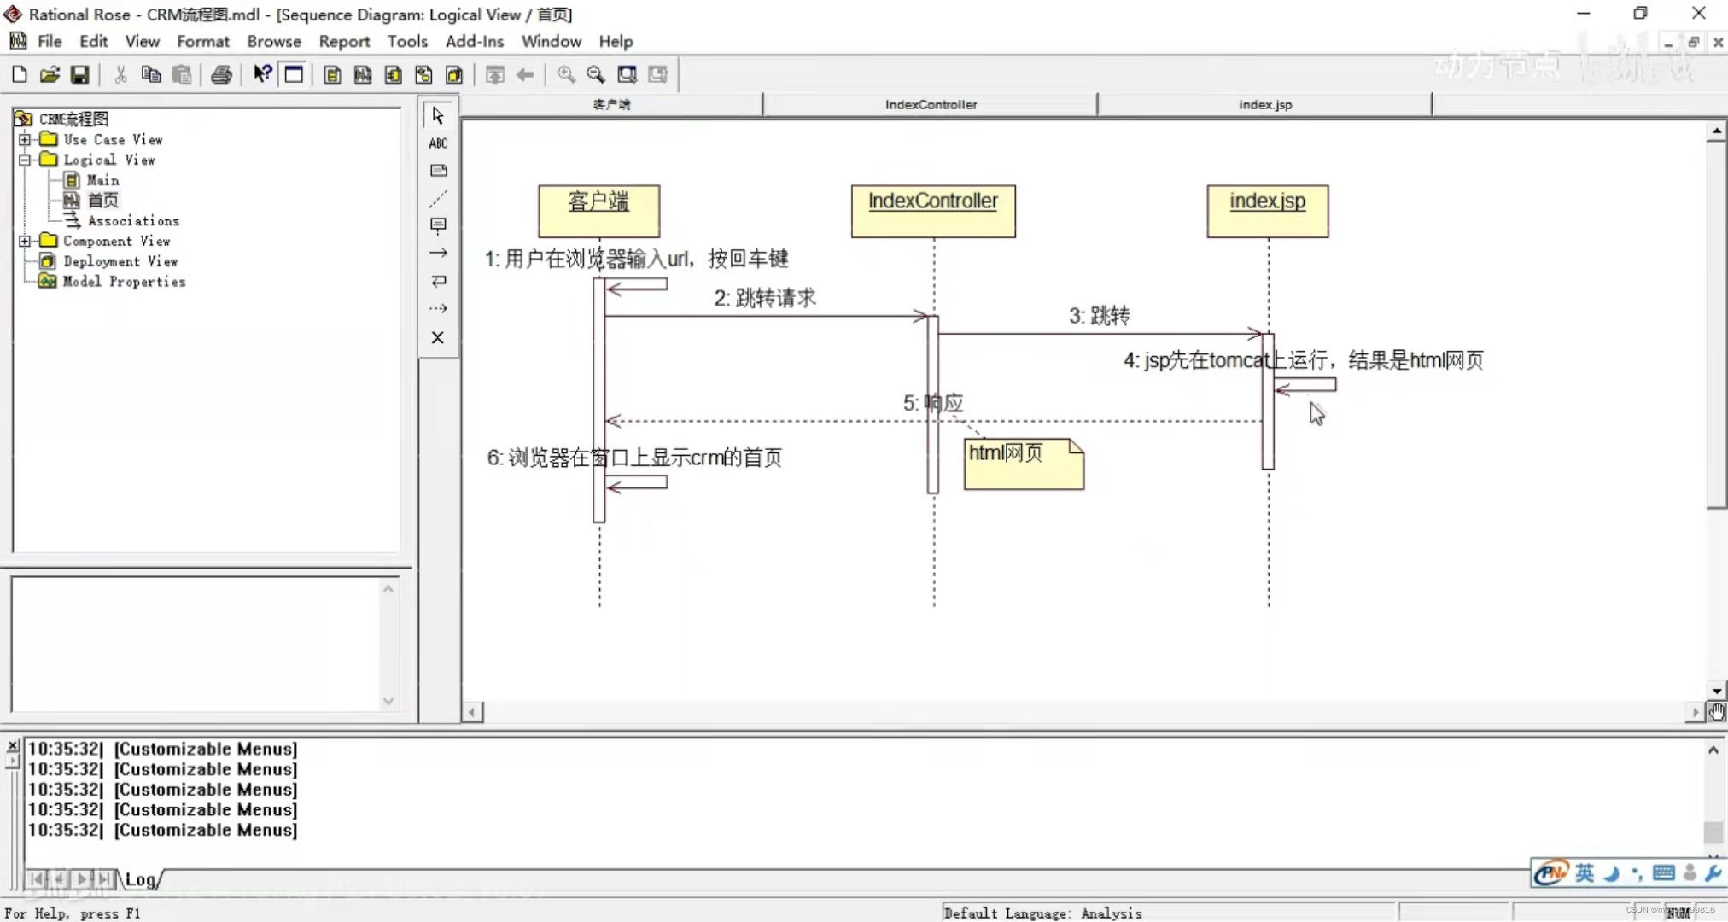1728x922 pixels.
Task: Click Browse State Machine Diagram toolbar icon
Action: pyautogui.click(x=423, y=75)
